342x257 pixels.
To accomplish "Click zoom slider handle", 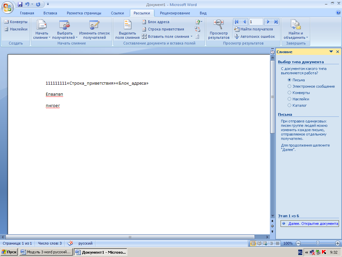I will click(x=318, y=243).
